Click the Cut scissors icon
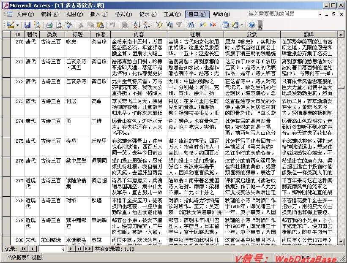This screenshot has height=263, width=347. pyautogui.click(x=81, y=25)
